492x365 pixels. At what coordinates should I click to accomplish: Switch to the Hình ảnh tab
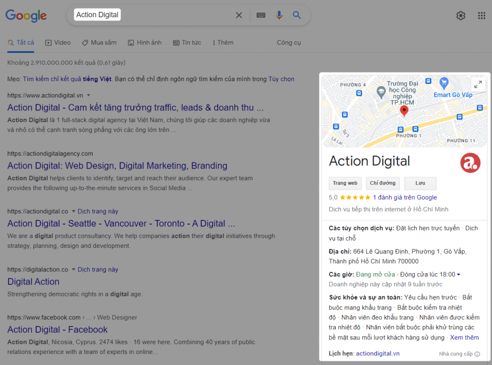pos(145,43)
